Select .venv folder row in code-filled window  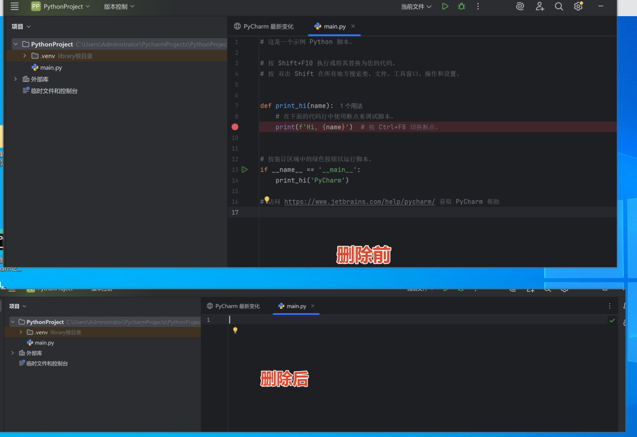pyautogui.click(x=116, y=56)
